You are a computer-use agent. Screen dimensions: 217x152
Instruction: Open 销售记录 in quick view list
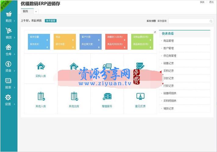click(185, 63)
